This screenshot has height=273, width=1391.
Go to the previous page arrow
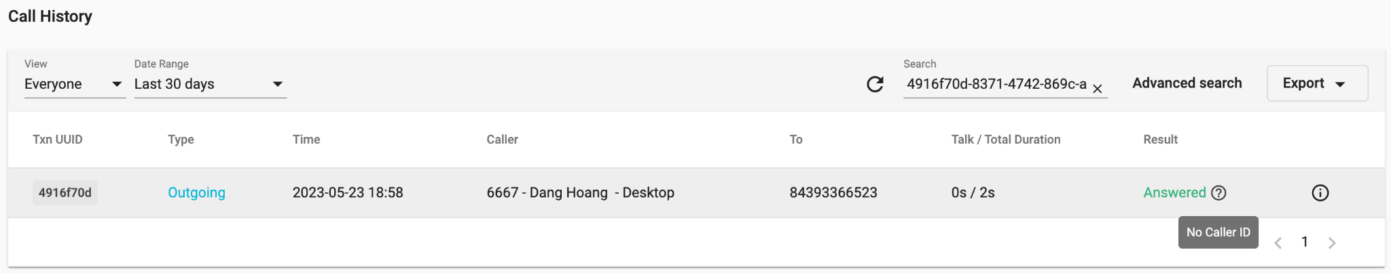click(x=1278, y=243)
